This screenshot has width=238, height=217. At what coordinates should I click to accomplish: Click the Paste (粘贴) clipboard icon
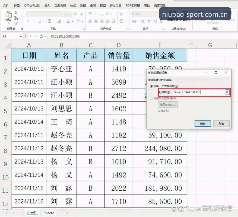[8, 14]
